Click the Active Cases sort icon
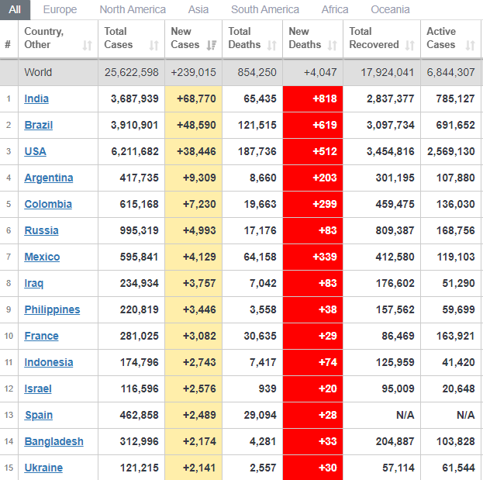 pyautogui.click(x=470, y=46)
